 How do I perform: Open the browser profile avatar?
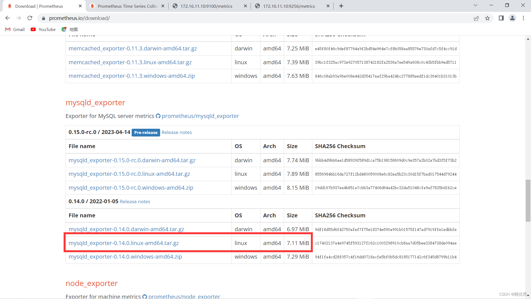point(512,18)
